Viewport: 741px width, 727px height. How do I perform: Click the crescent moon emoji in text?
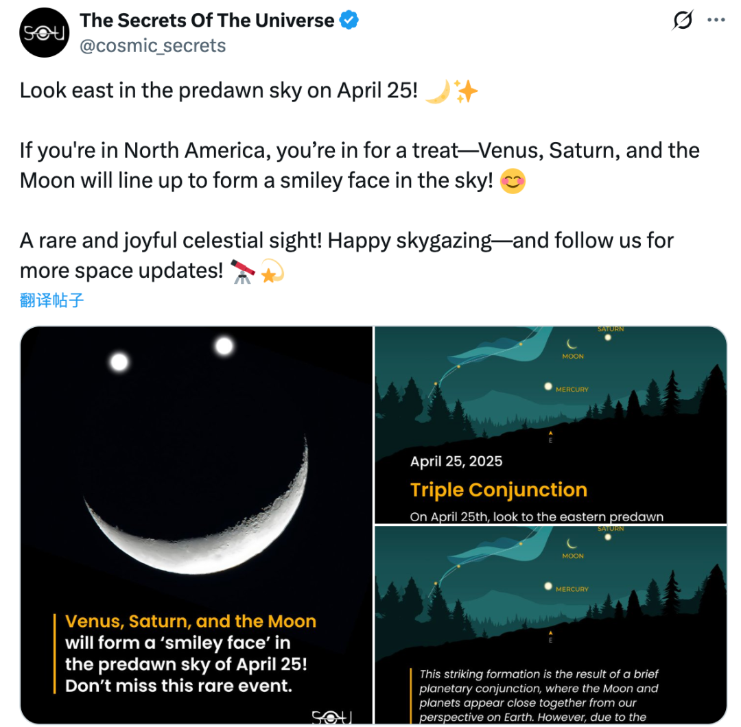[438, 91]
